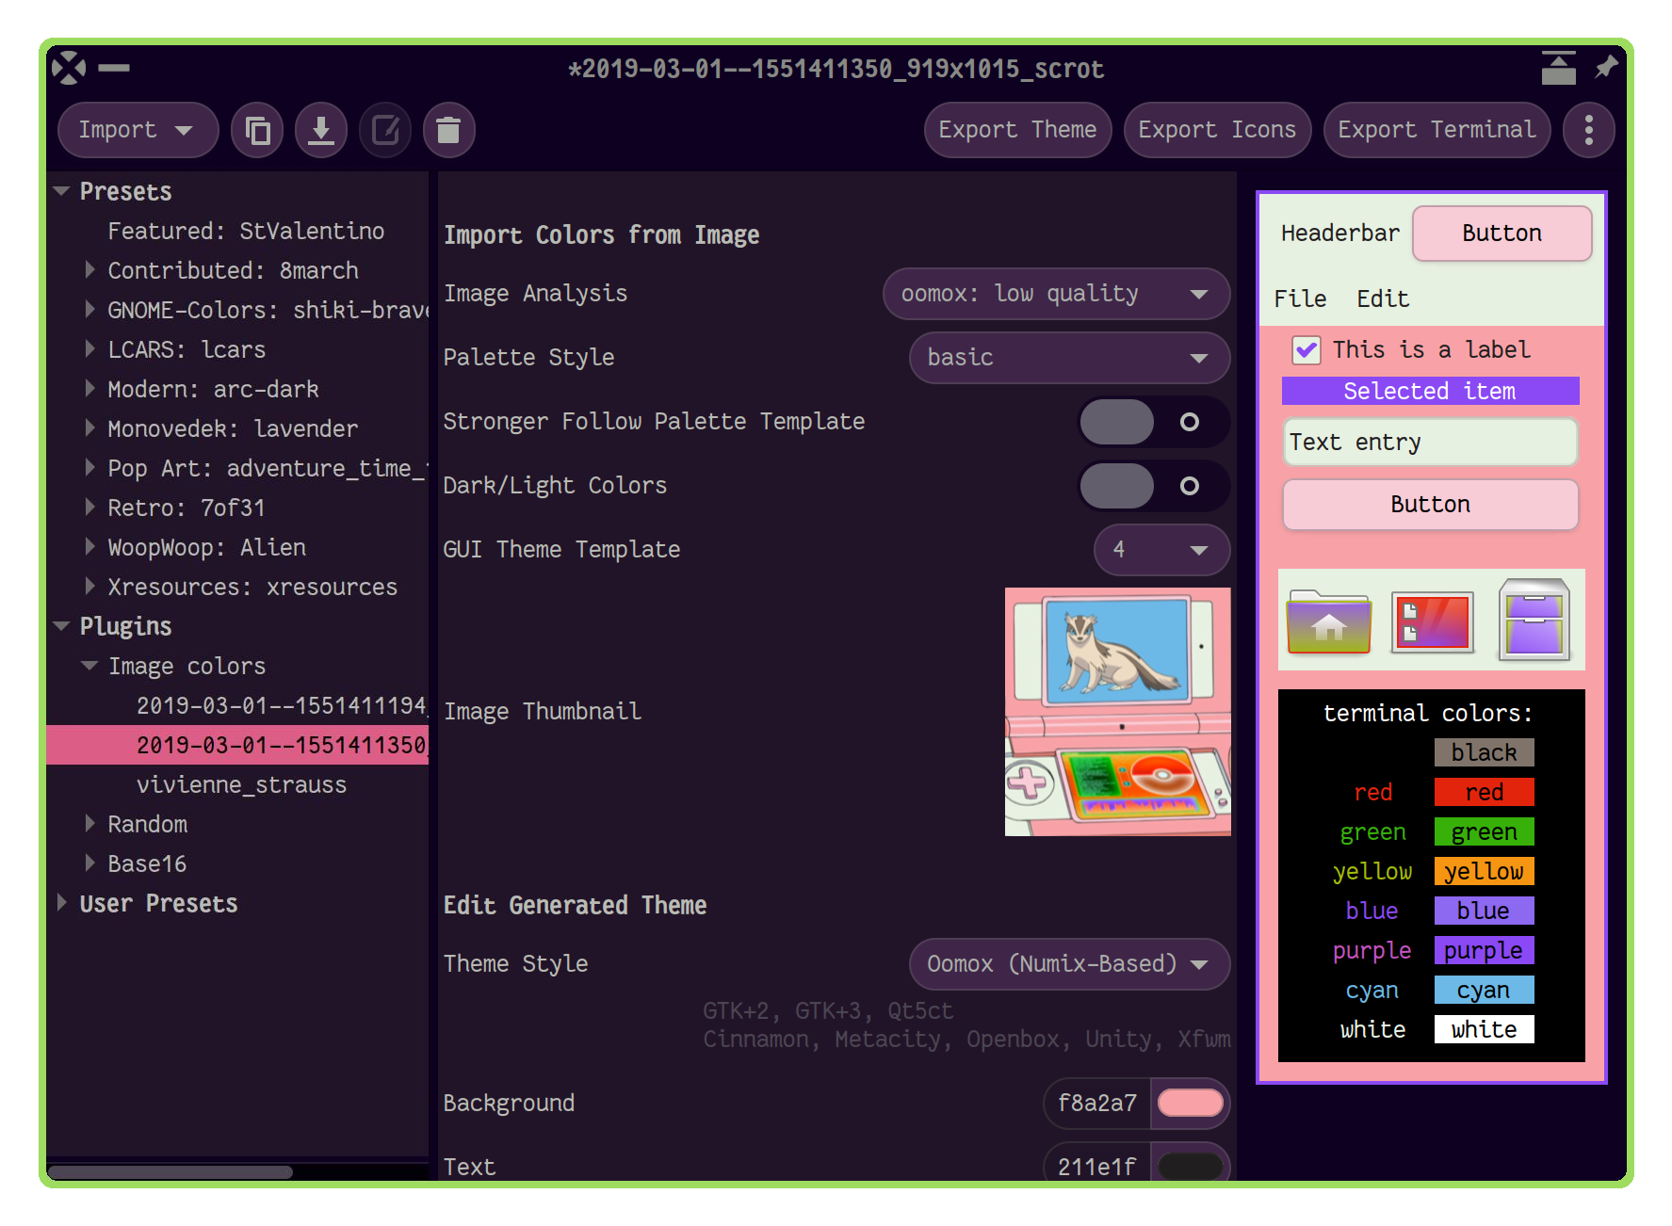Image resolution: width=1672 pixels, height=1226 pixels.
Task: Open the Theme Style Oomox dropdown
Action: tap(1069, 964)
